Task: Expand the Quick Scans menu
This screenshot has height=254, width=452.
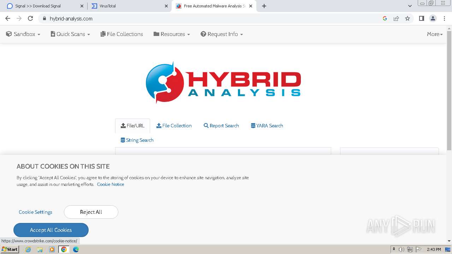Action: tap(70, 34)
